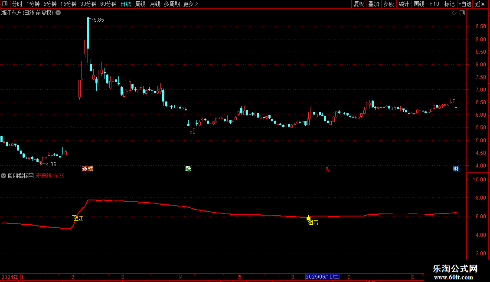This screenshot has height=282, width=490.
Task: Open F10 company information
Action: pos(434,4)
